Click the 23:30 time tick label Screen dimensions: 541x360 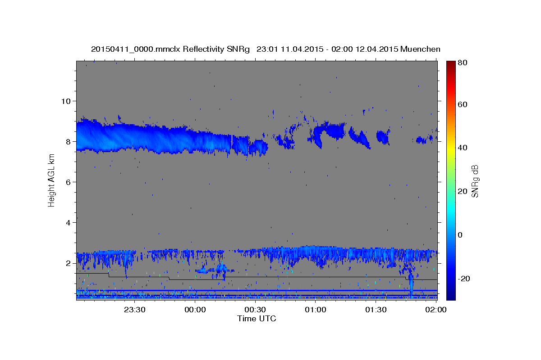pyautogui.click(x=135, y=310)
